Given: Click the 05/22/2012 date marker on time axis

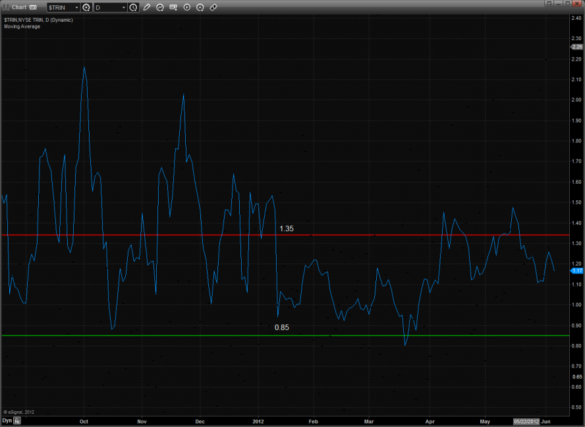Looking at the screenshot, I should point(526,420).
